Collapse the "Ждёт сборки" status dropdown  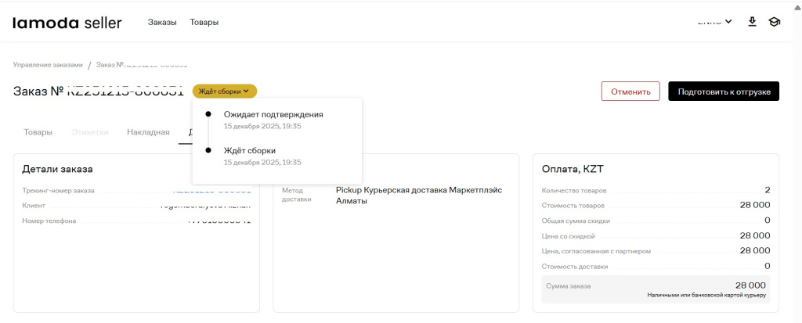point(224,92)
